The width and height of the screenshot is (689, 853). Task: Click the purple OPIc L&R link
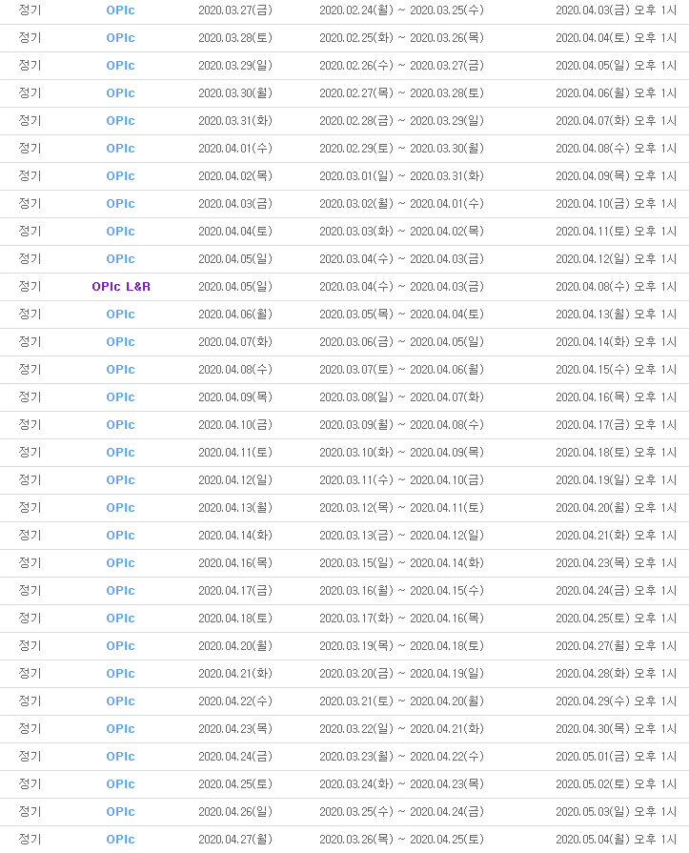[121, 287]
